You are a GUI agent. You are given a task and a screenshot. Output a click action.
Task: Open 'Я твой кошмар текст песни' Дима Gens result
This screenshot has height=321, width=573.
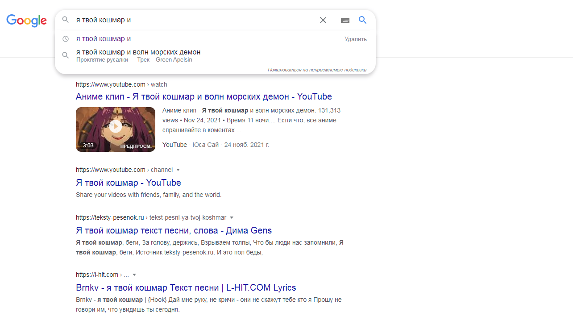[x=174, y=230]
